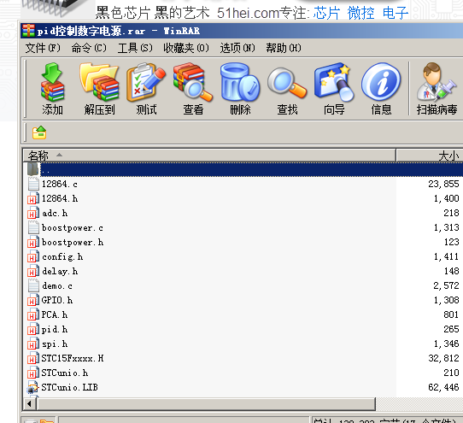Open the 收藏夹(O) menu
Image resolution: width=463 pixels, height=423 pixels.
point(186,48)
